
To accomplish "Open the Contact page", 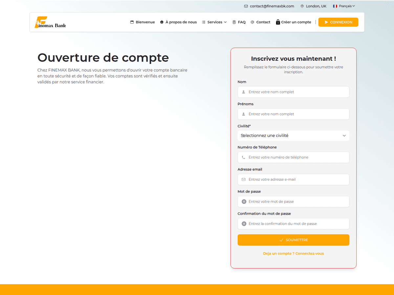I will [260, 22].
